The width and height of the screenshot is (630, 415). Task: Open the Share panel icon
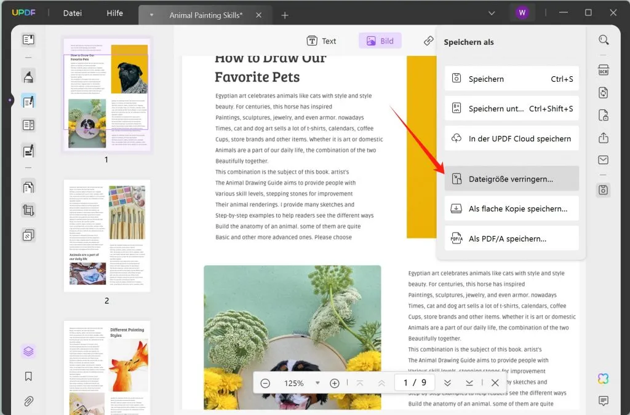click(x=604, y=138)
